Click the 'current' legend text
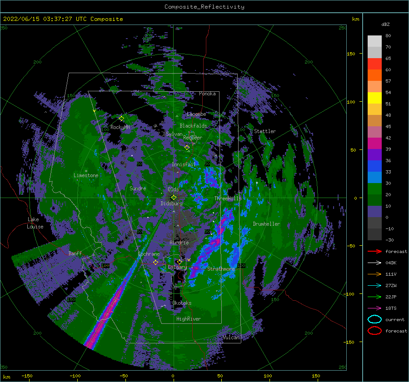 (x=395, y=320)
